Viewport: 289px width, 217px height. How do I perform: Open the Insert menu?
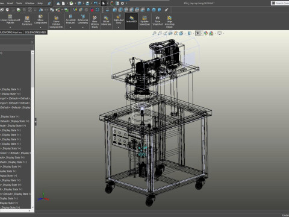[x=10, y=3]
